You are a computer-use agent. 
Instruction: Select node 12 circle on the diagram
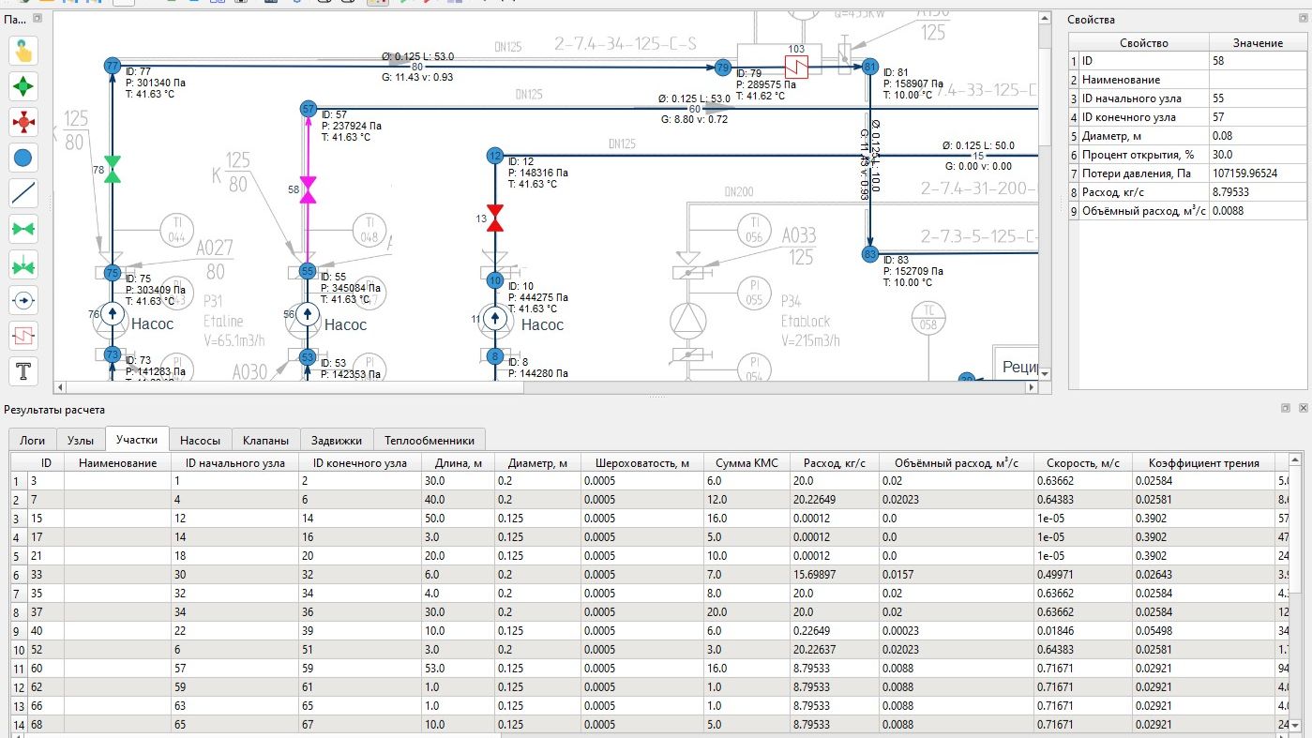coord(495,156)
